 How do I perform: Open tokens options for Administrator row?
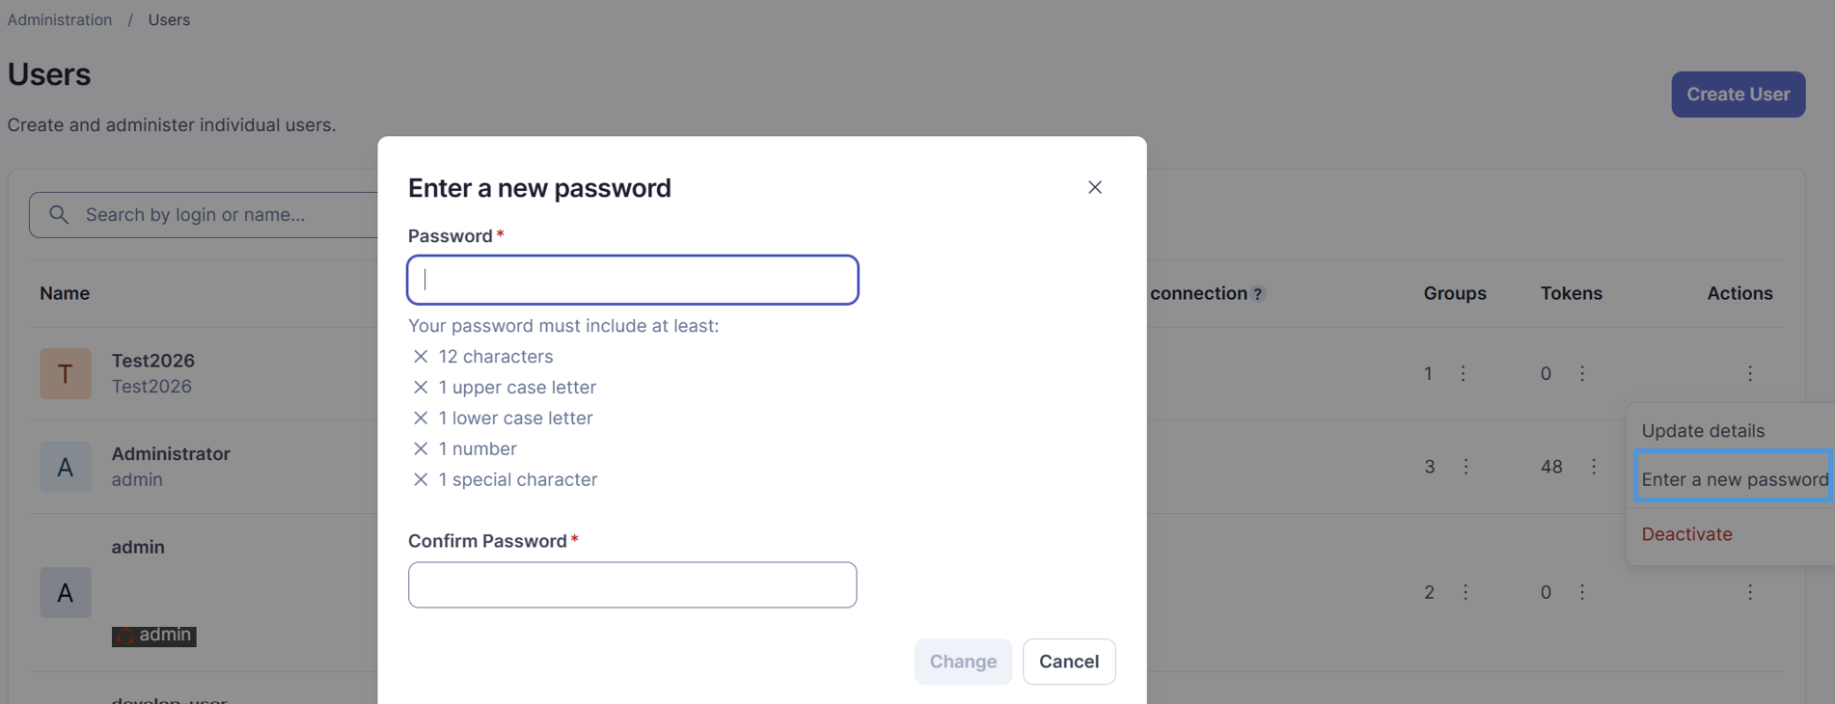click(x=1593, y=467)
